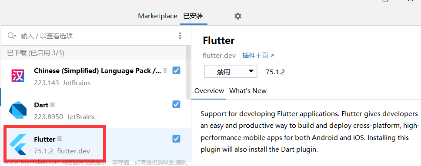Click the 75.1.2 flutter.dev list text
Image resolution: width=421 pixels, height=166 pixels.
click(x=62, y=151)
